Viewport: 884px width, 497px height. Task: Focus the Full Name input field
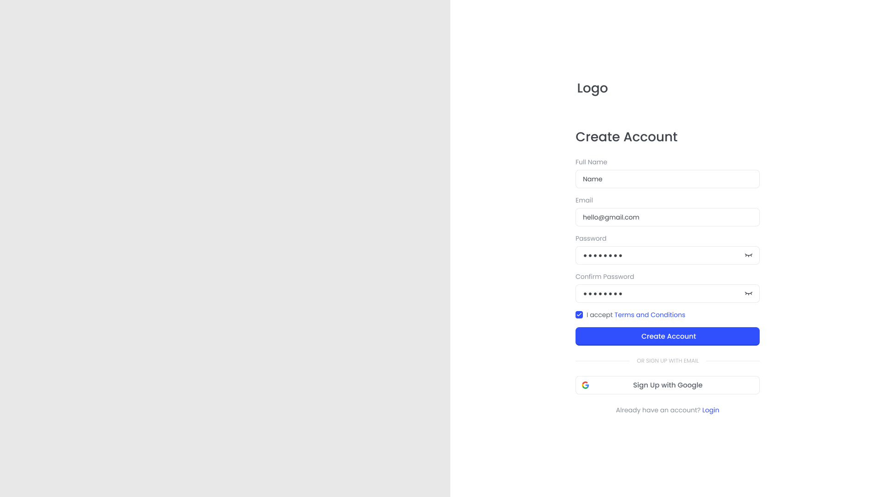click(x=668, y=179)
